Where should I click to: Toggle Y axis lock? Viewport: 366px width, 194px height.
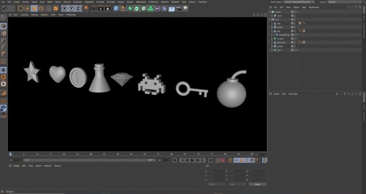tap(71, 9)
